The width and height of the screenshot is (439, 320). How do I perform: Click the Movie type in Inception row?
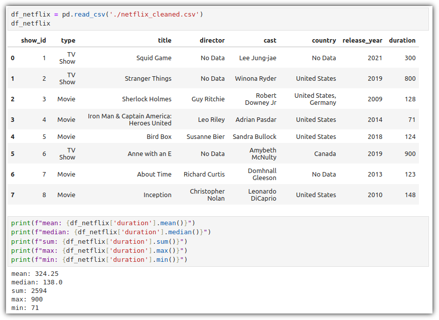tap(66, 195)
